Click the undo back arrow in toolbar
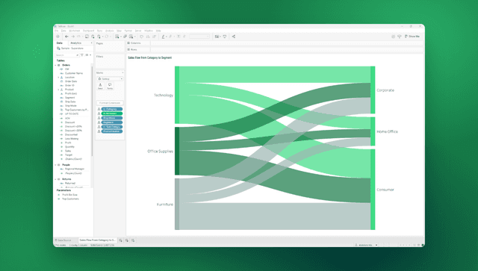 point(66,37)
